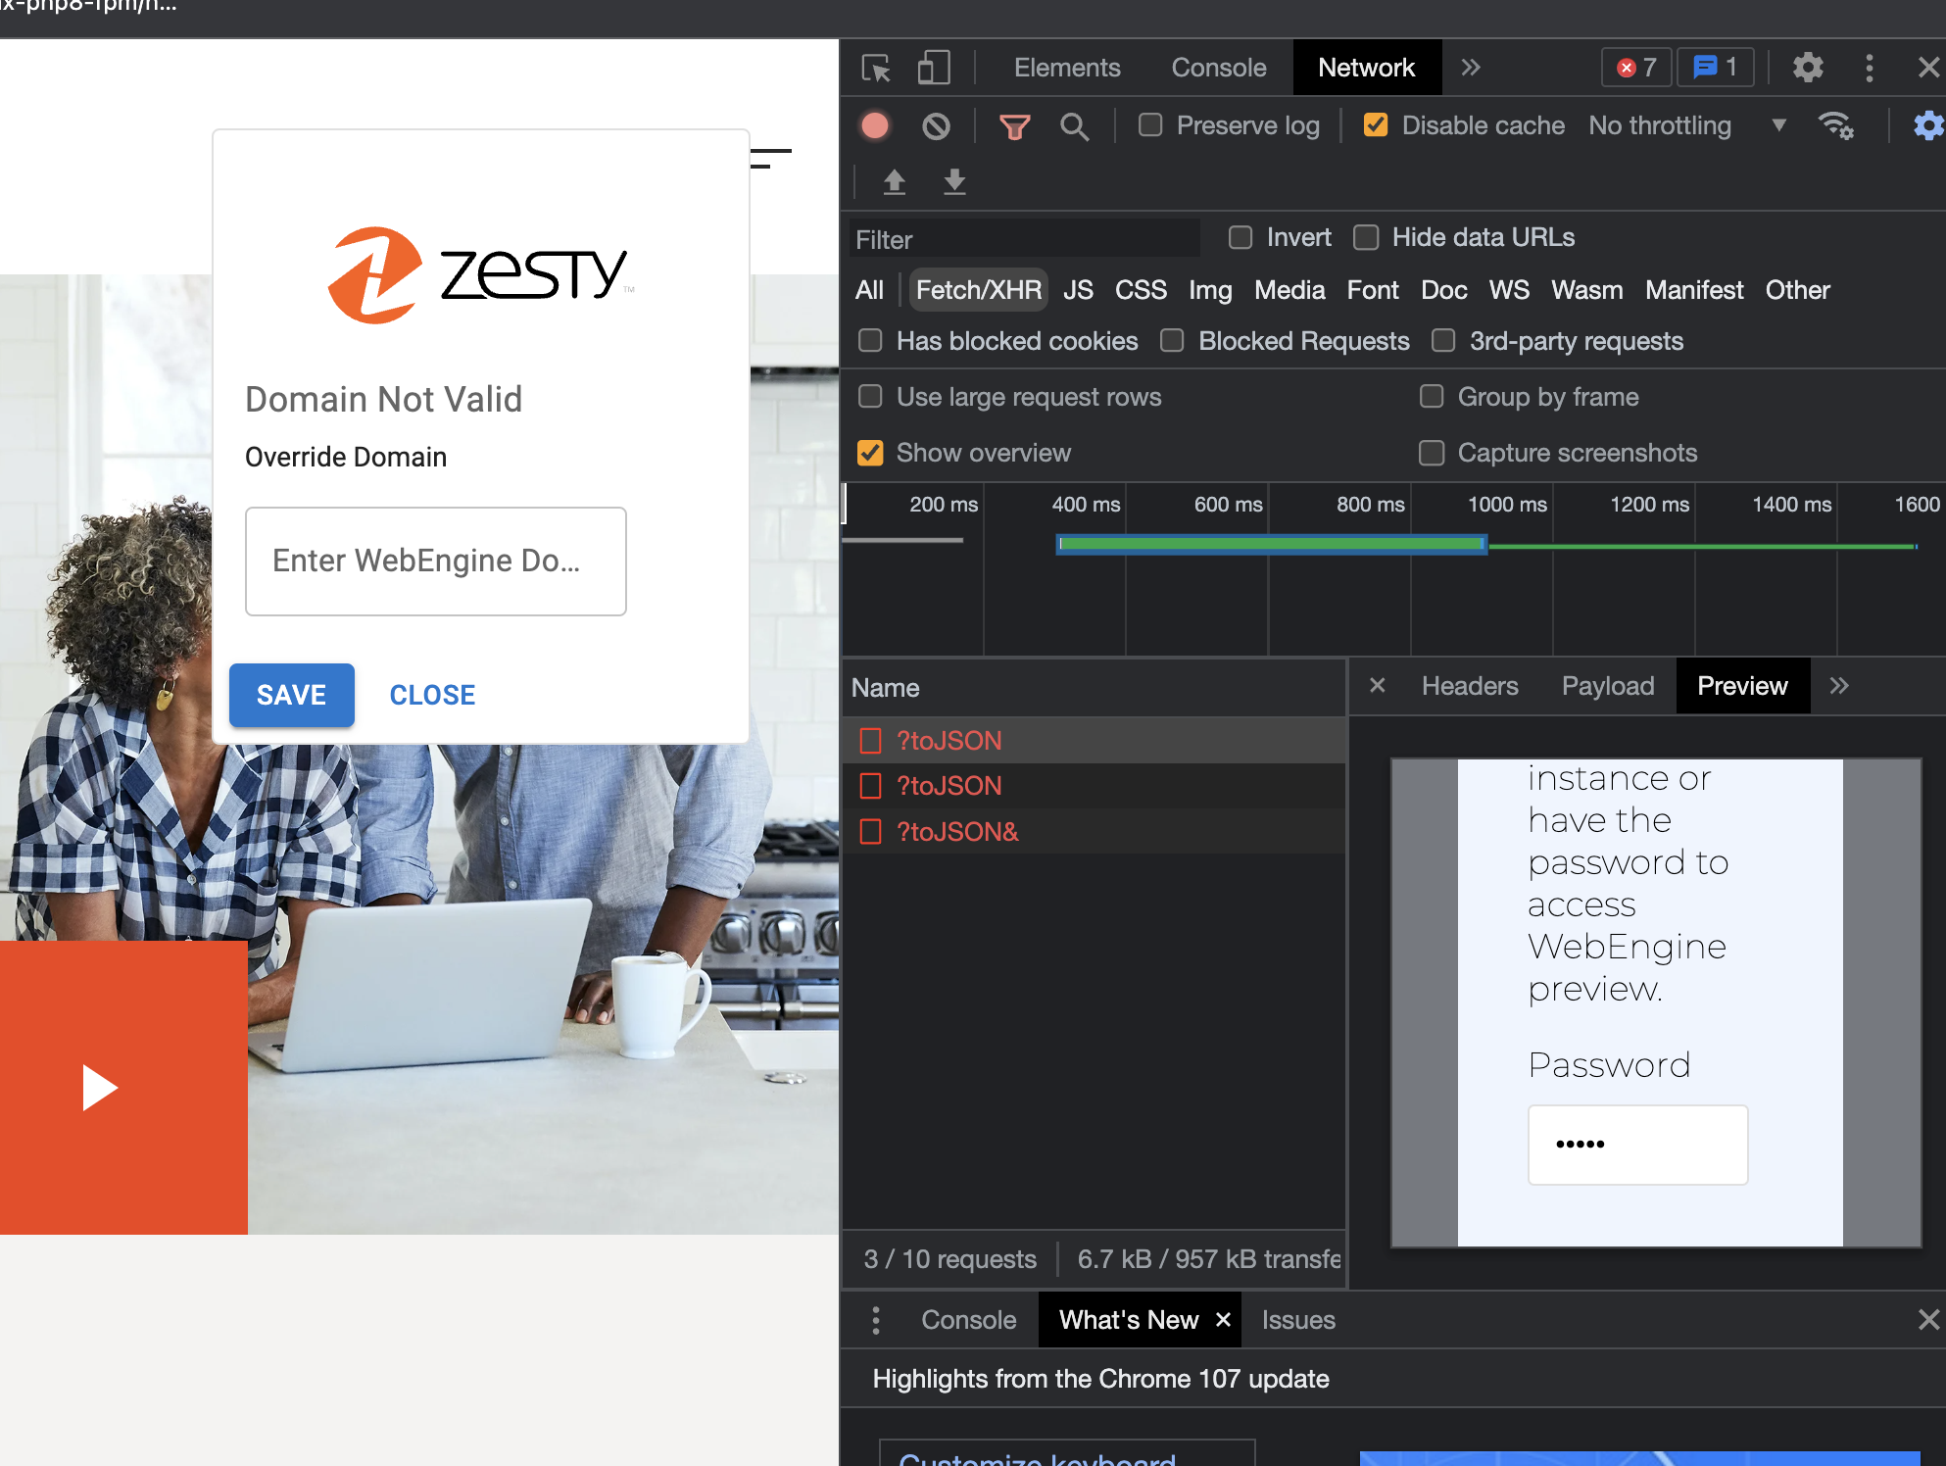Open the network filter bar funnel icon
Image resolution: width=1946 pixels, height=1466 pixels.
coord(1014,125)
